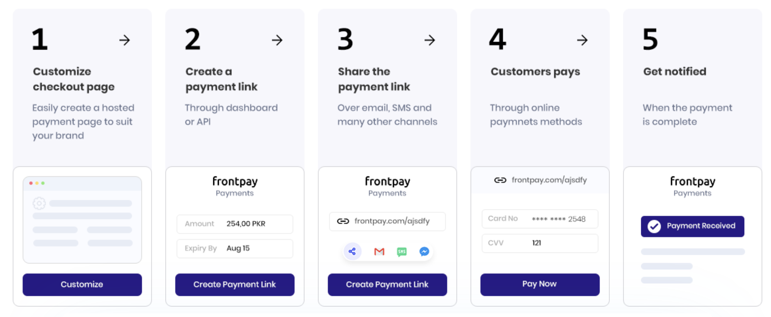Image resolution: width=771 pixels, height=317 pixels.
Task: Click Create Payment Link in step 2
Action: pyautogui.click(x=235, y=285)
